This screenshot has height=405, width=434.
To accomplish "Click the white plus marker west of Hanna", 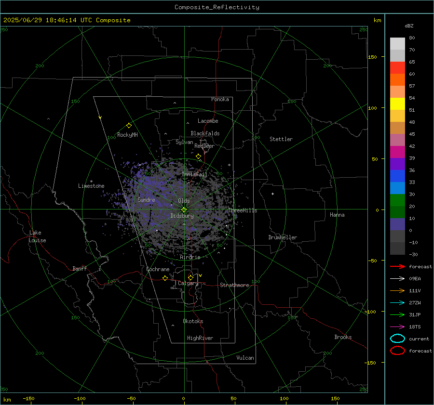I will [x=272, y=194].
